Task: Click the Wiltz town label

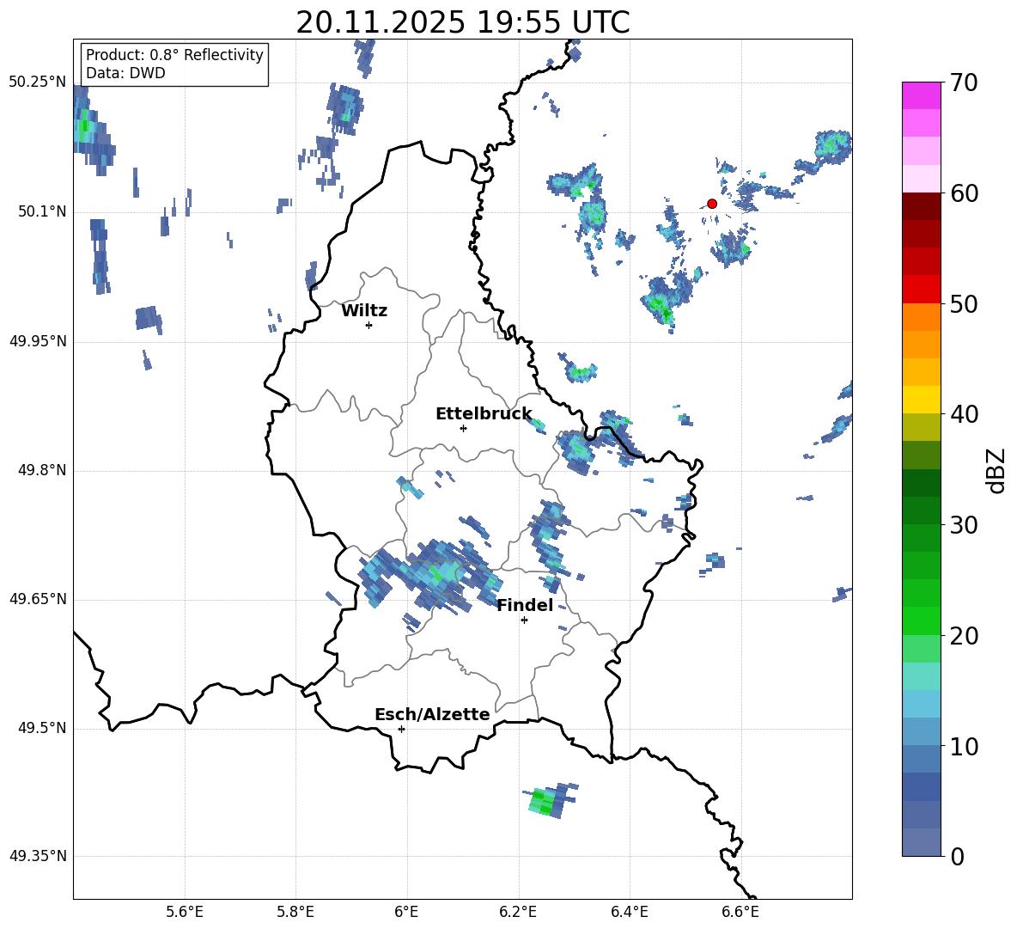Action: 364,311
